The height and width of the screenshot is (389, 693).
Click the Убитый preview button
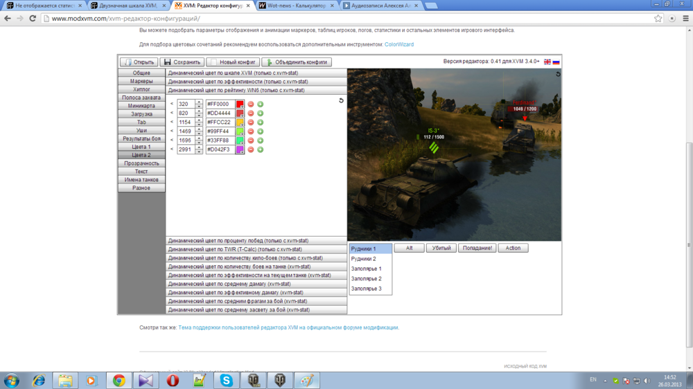click(x=441, y=248)
